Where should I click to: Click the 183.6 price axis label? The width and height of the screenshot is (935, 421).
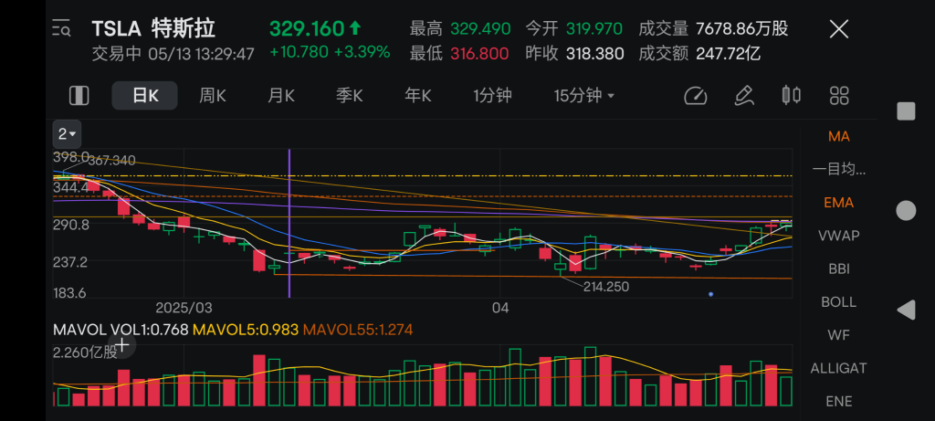click(70, 293)
